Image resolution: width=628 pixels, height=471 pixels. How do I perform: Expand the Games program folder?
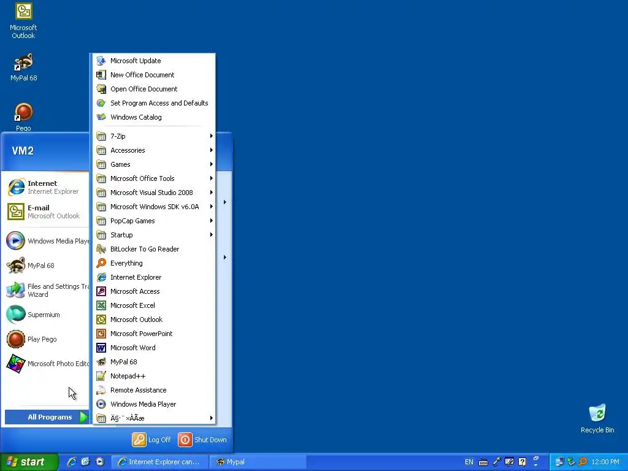click(x=153, y=164)
